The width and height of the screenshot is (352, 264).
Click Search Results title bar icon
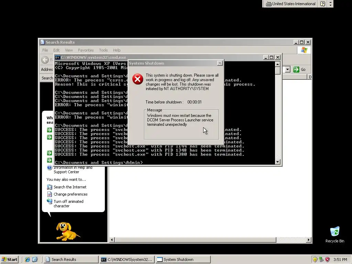click(x=42, y=42)
